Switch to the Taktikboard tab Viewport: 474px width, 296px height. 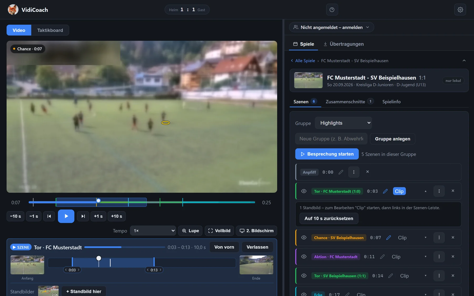click(50, 30)
